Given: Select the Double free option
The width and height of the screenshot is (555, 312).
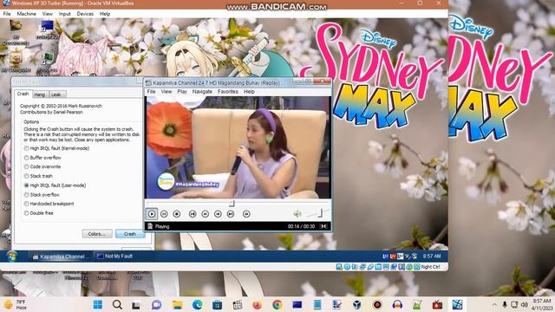Looking at the screenshot, I should pos(38,213).
